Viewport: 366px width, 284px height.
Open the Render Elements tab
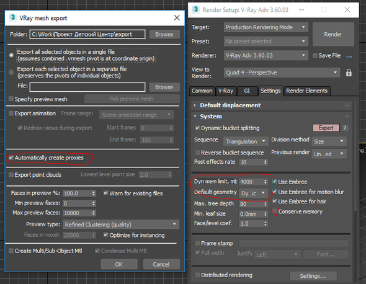[306, 91]
